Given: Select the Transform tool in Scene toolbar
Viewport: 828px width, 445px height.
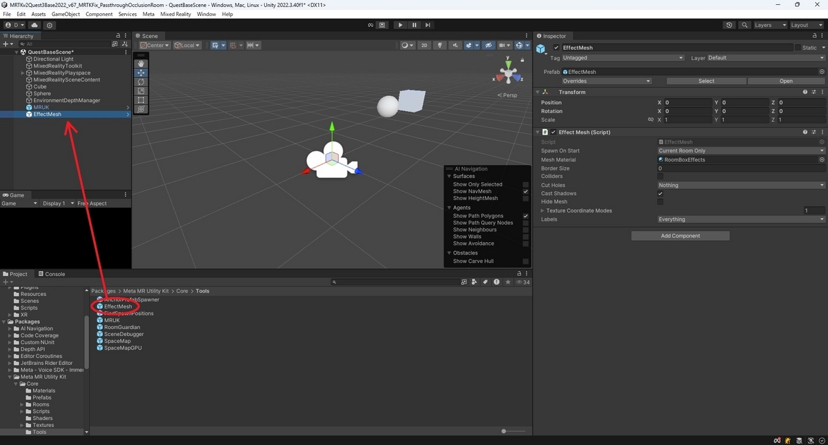Looking at the screenshot, I should tap(141, 109).
